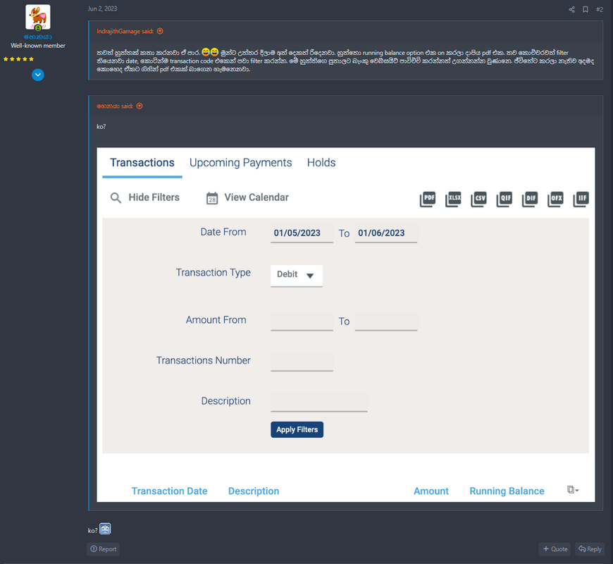Bookmark this post
The image size is (613, 564).
click(x=586, y=9)
